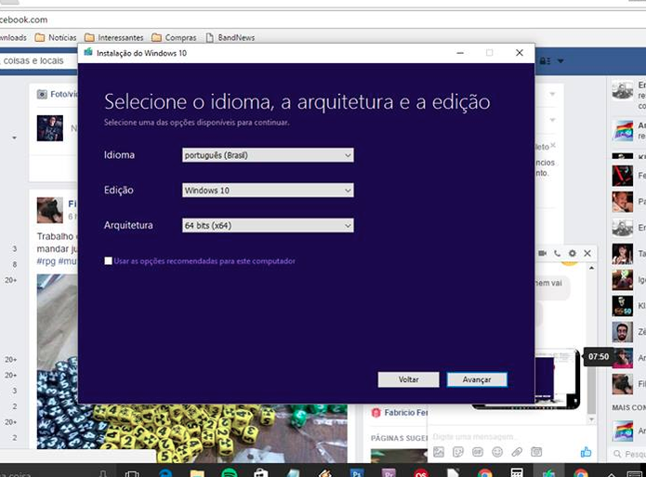Viewport: 646px width, 477px height.
Task: Click the chat scroll down arrow
Action: coord(591,419)
